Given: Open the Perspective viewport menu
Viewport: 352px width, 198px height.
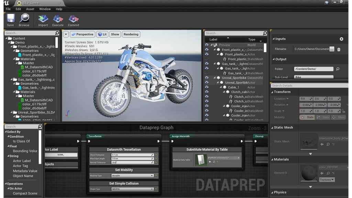Looking at the screenshot, I should pyautogui.click(x=82, y=34).
